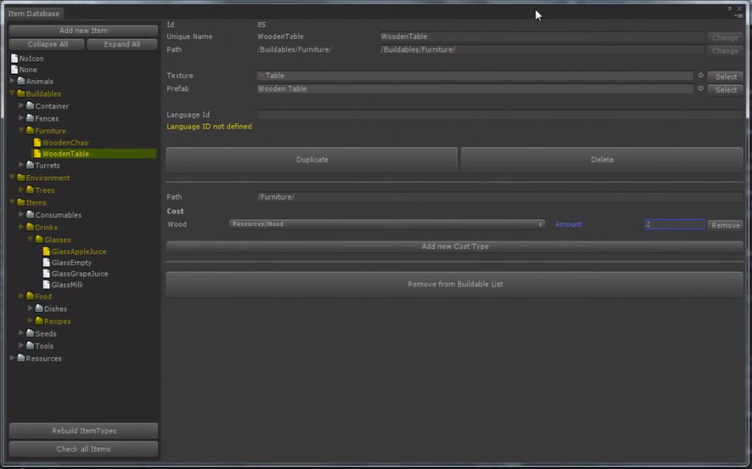The width and height of the screenshot is (752, 469).
Task: Click the Texture object picker circle icon
Action: (701, 76)
